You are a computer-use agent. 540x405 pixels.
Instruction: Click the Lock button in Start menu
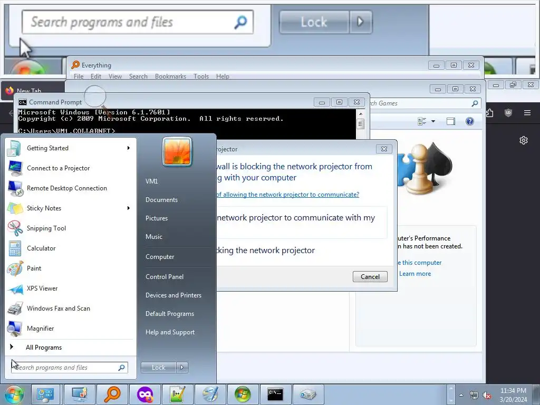[x=159, y=368]
